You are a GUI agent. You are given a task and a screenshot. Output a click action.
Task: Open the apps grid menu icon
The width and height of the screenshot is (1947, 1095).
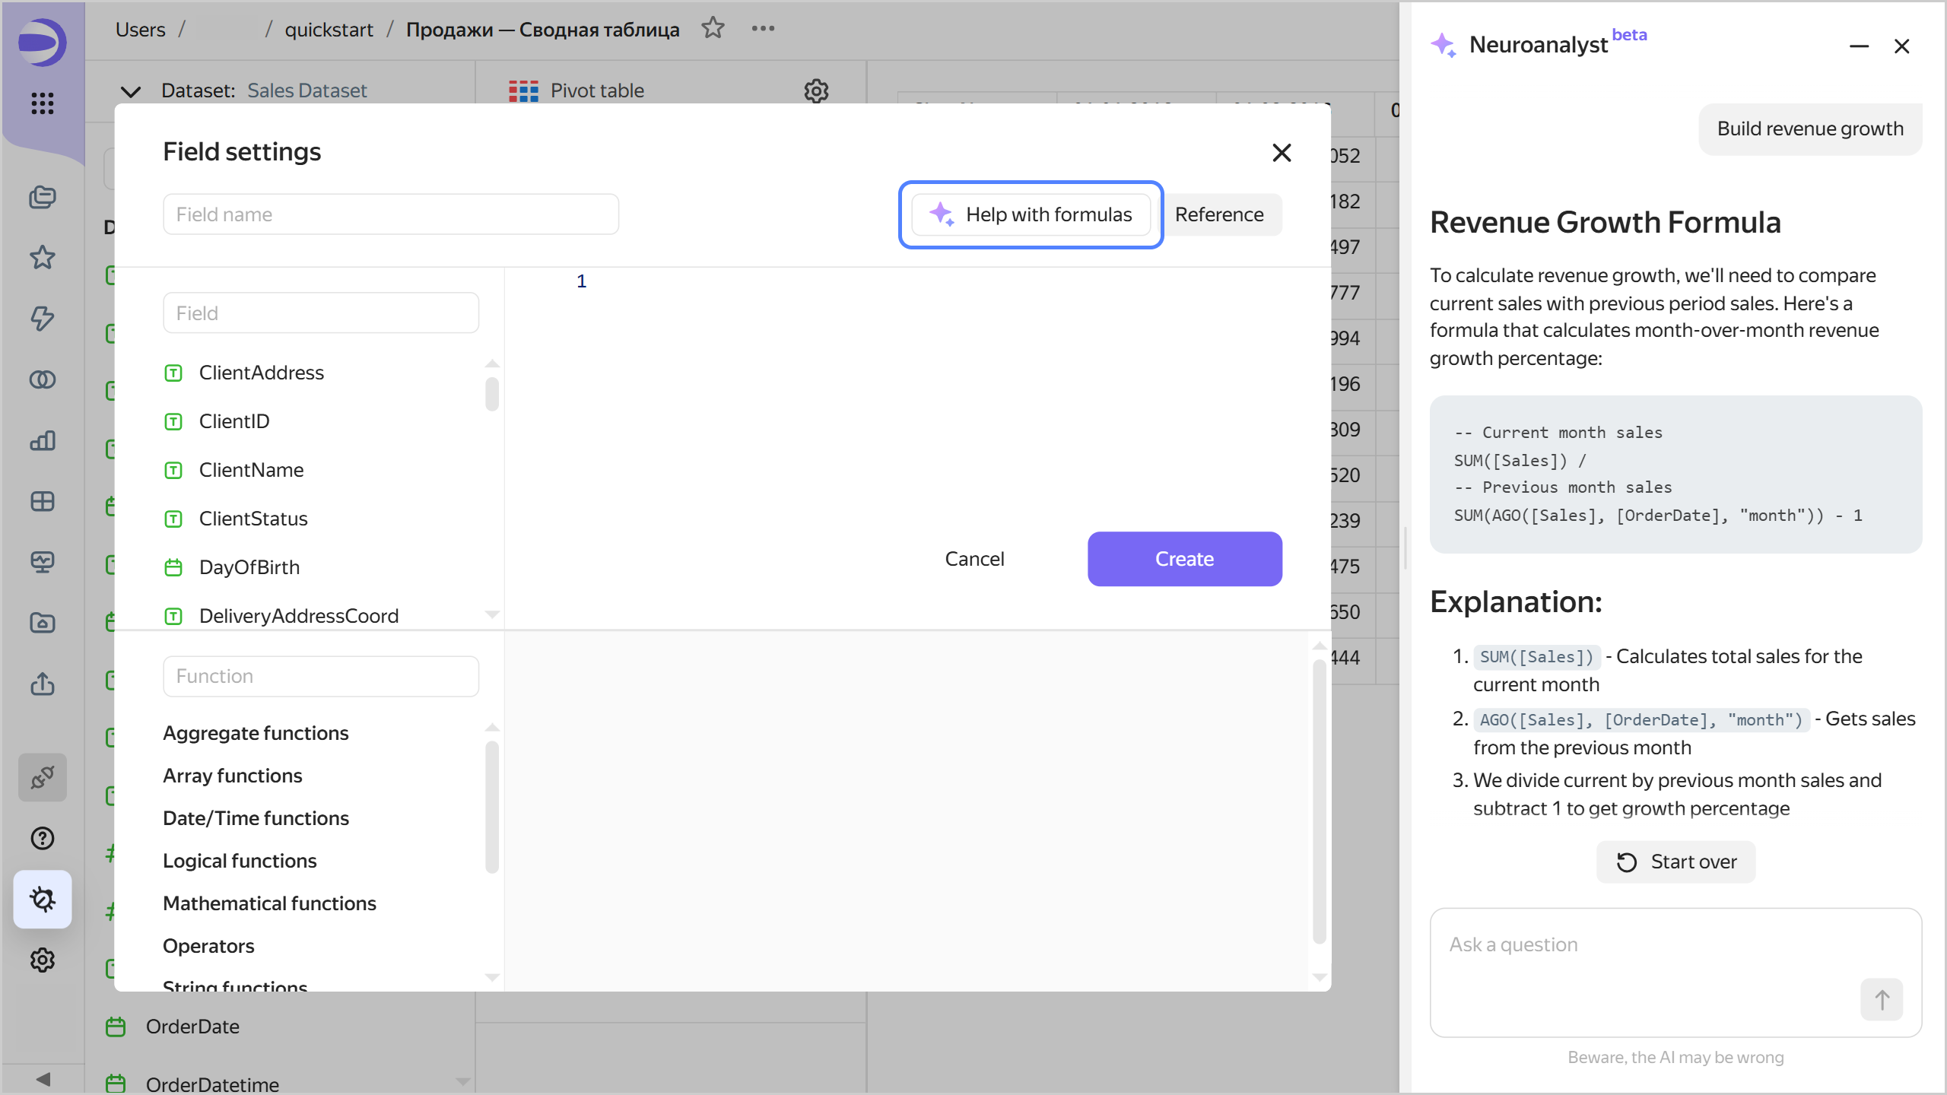click(43, 103)
